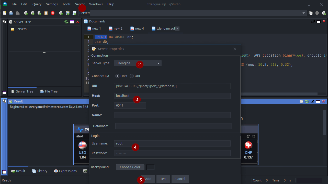Click the Pulse widget fullscreen icon
The image size is (328, 184).
click(254, 136)
